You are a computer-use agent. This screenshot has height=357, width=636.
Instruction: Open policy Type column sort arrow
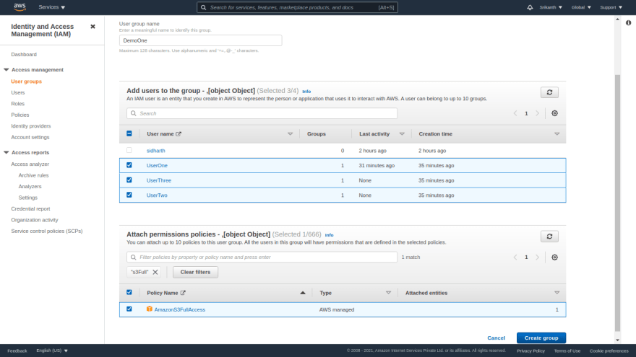[388, 293]
